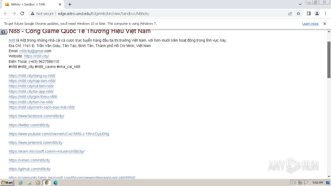Open tai-app-n88 link
Image resolution: width=331 pixels, height=186 pixels.
[x=31, y=91]
